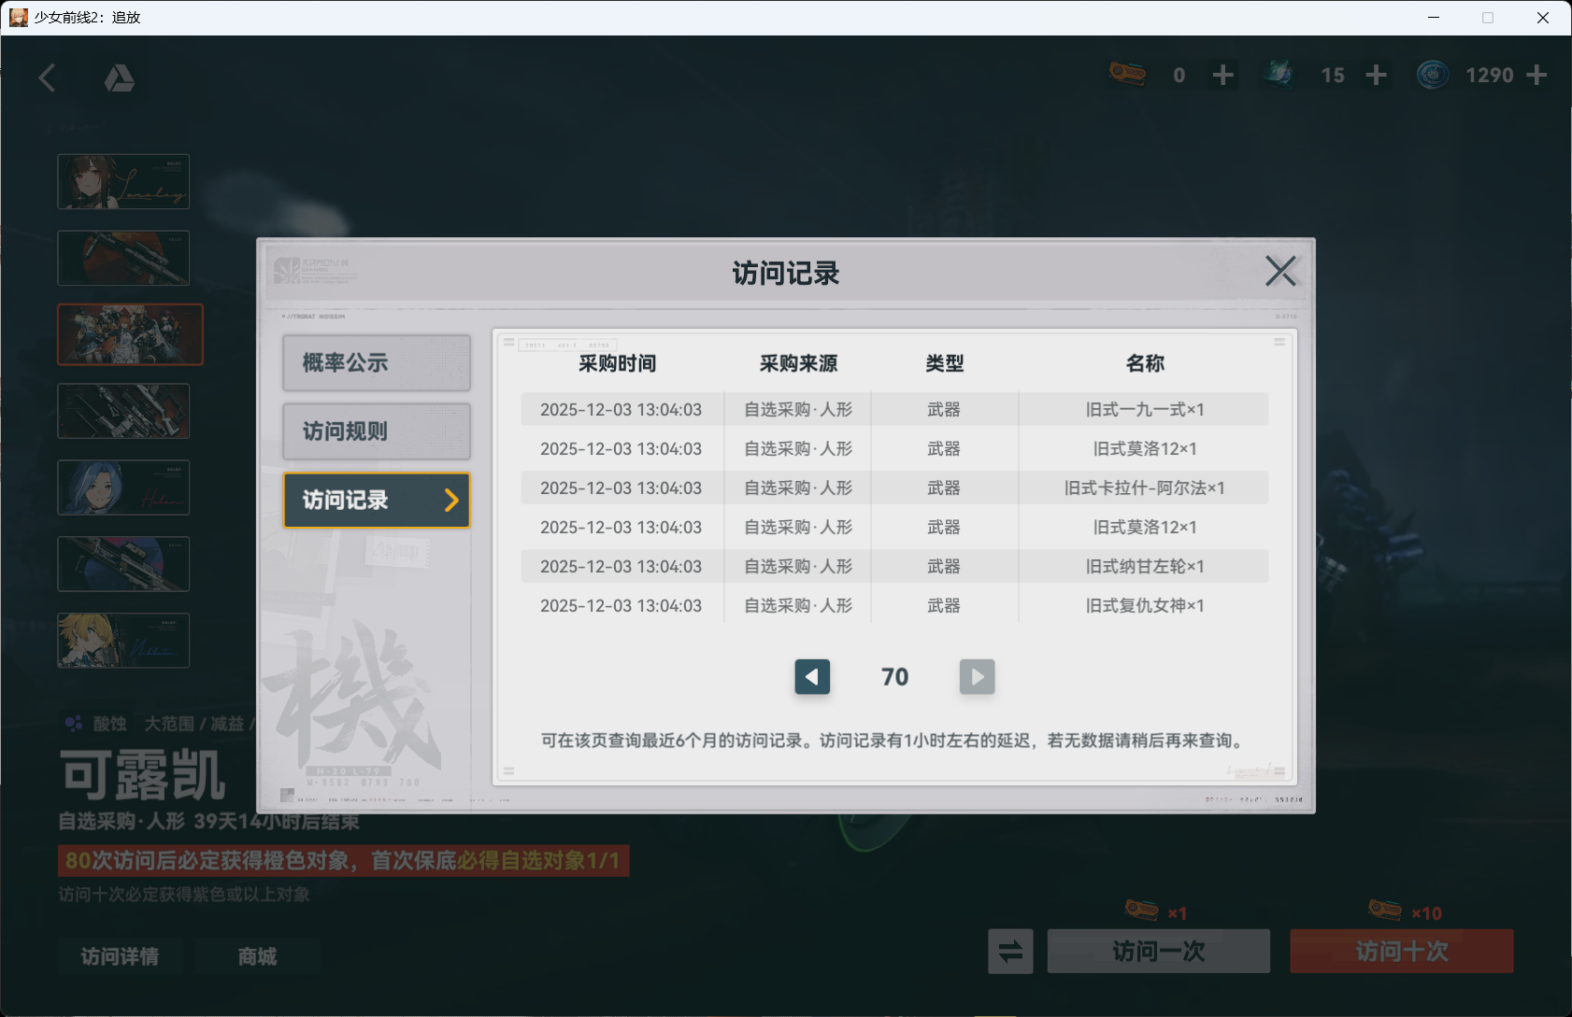This screenshot has width=1572, height=1017.
Task: Add more access tickets with plus
Action: tap(1222, 75)
